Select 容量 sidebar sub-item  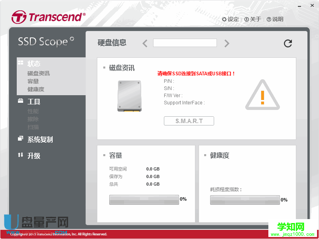point(33,81)
